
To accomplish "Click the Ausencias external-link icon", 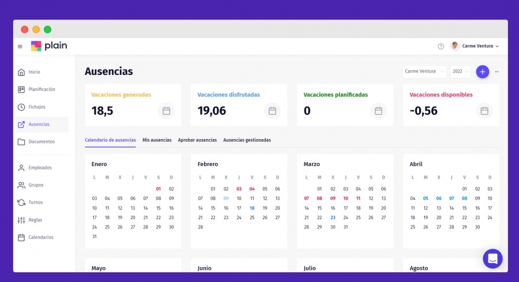I will click(21, 125).
